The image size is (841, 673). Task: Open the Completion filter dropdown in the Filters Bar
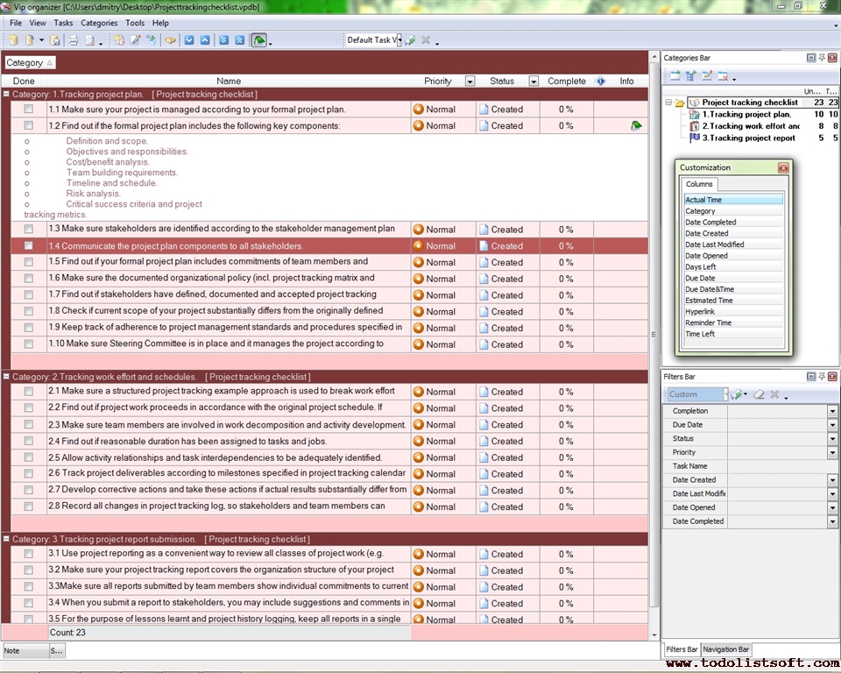click(832, 411)
